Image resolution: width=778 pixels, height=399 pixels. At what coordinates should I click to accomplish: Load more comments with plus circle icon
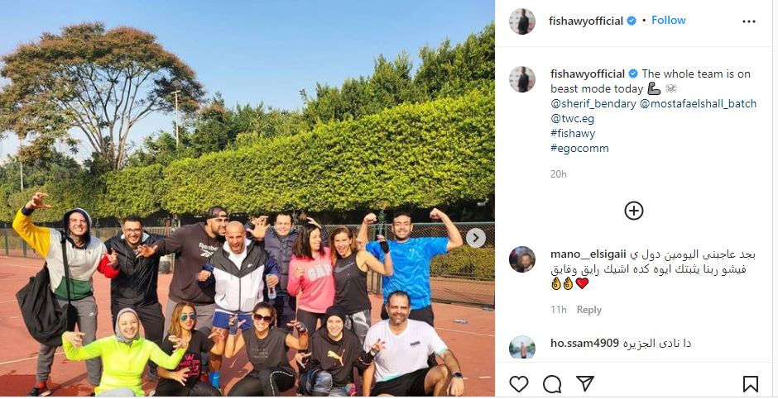click(x=634, y=211)
